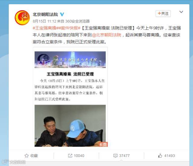
Task: Open the #案件快报# hashtag topic
Action: pyautogui.click(x=68, y=28)
